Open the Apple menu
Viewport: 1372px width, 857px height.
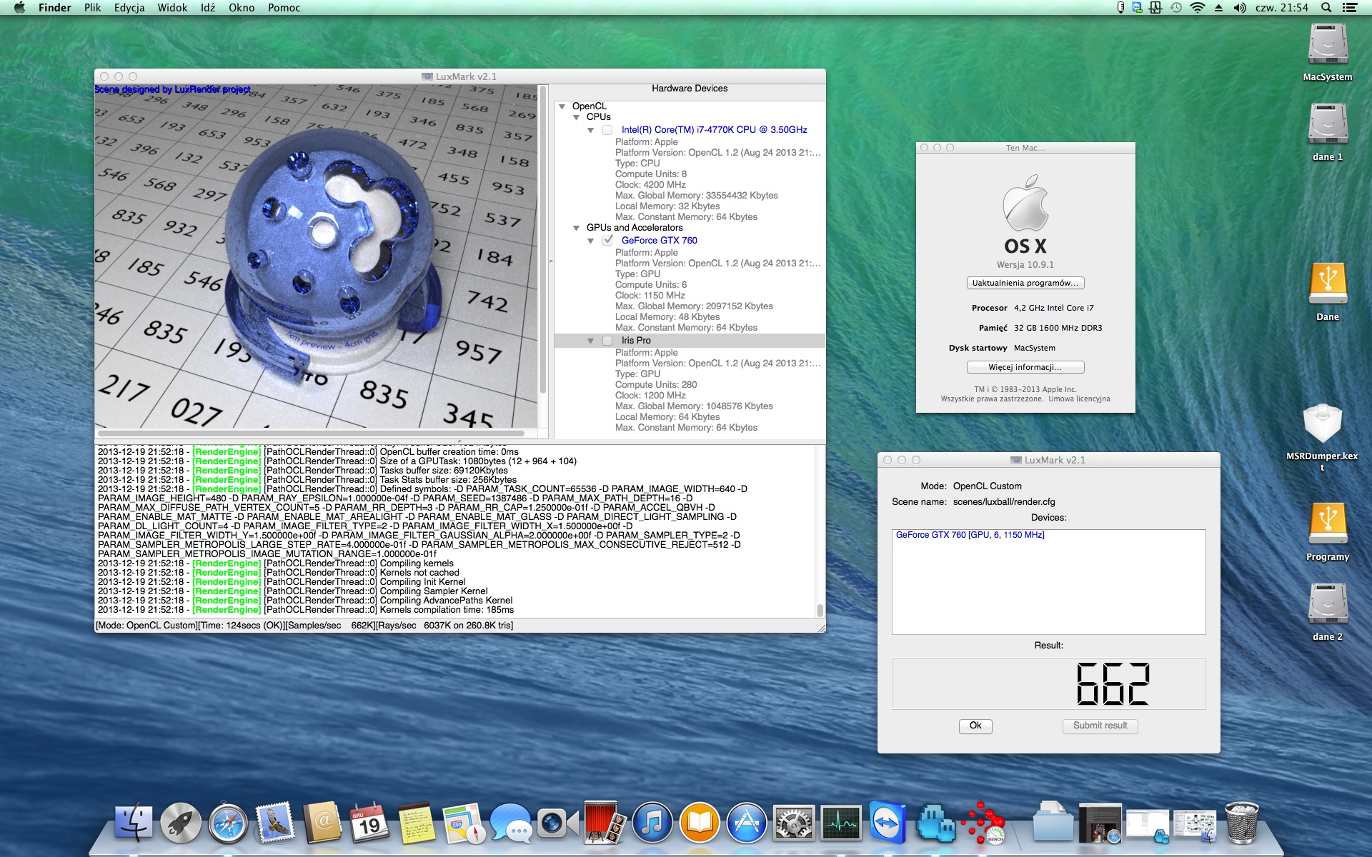click(19, 8)
